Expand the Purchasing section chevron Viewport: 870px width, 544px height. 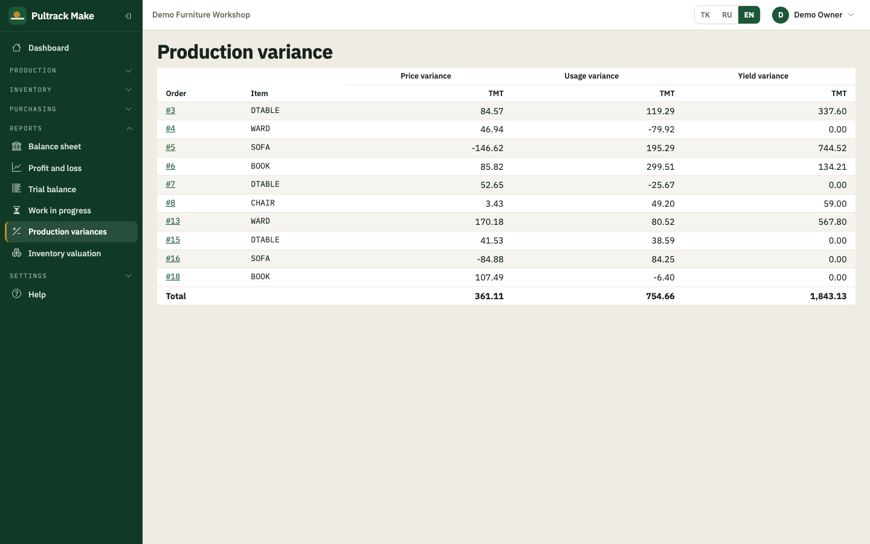129,109
